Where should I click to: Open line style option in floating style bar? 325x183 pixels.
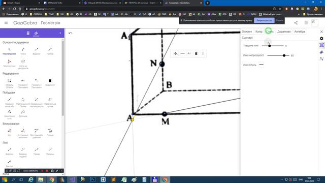[x=182, y=53]
